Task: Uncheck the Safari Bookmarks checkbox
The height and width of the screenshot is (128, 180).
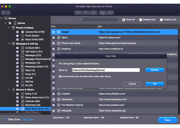Action: point(17,109)
